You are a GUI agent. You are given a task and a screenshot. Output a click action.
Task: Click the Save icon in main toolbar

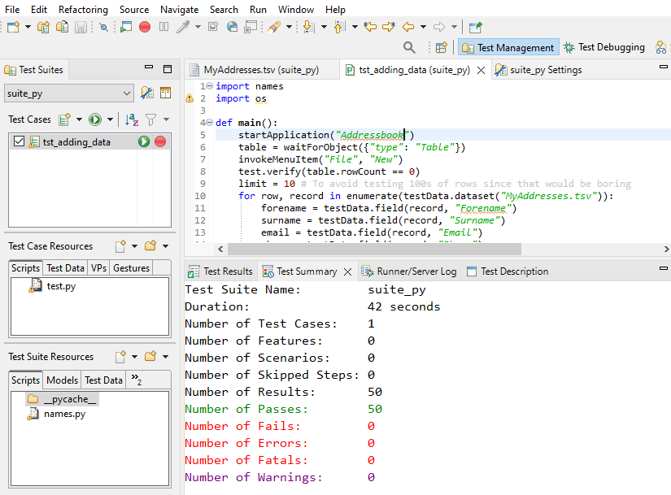click(x=81, y=27)
